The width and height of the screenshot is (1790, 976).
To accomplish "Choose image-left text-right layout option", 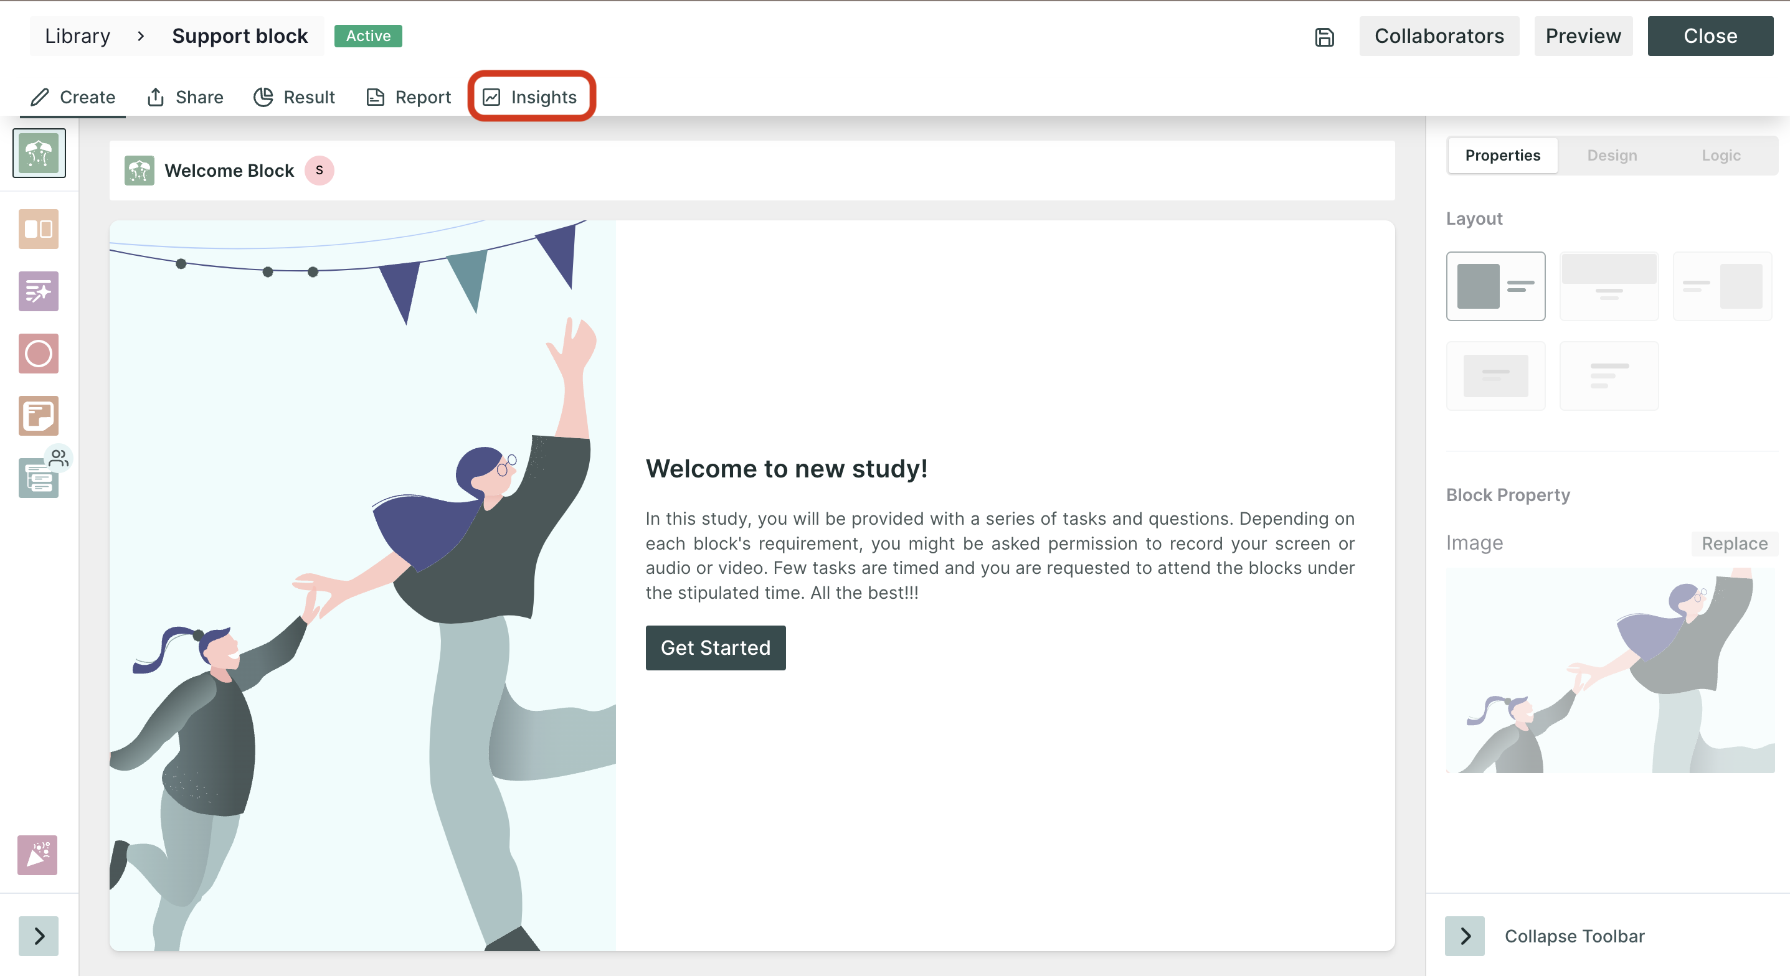I will tap(1495, 286).
